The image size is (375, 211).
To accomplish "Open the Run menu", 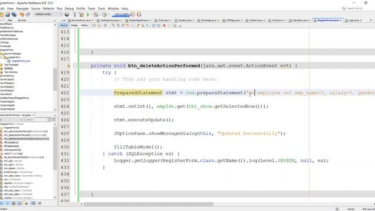I will tap(60, 8).
